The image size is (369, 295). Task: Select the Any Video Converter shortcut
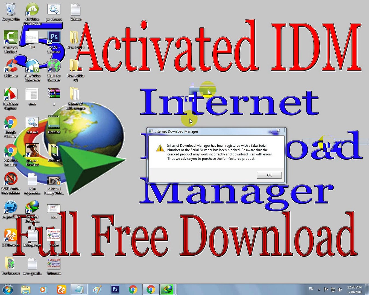click(x=32, y=70)
